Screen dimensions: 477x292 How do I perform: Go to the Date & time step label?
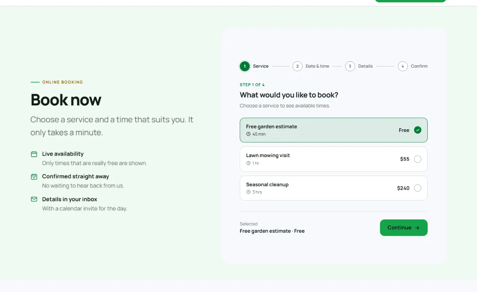pyautogui.click(x=317, y=66)
